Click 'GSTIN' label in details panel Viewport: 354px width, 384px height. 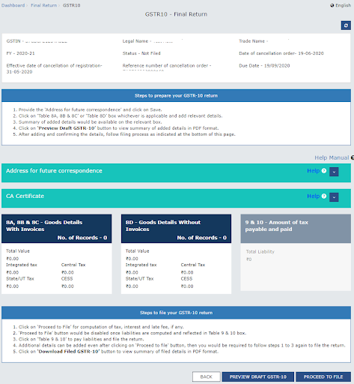(x=13, y=41)
